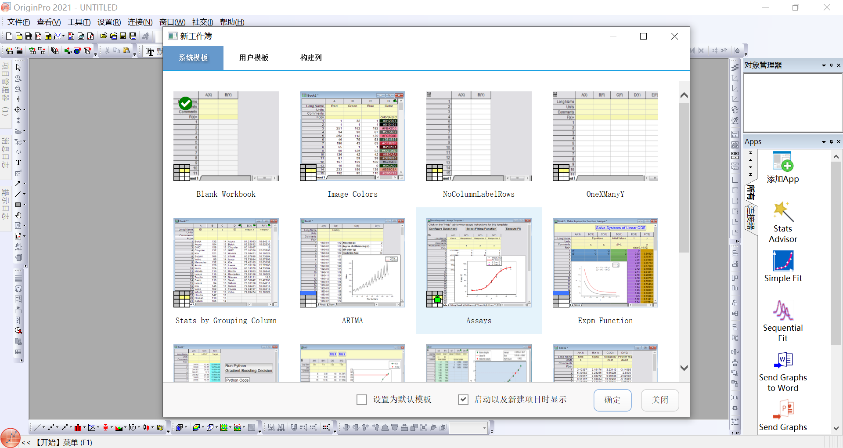
Task: Select the Assays template
Action: click(x=479, y=271)
